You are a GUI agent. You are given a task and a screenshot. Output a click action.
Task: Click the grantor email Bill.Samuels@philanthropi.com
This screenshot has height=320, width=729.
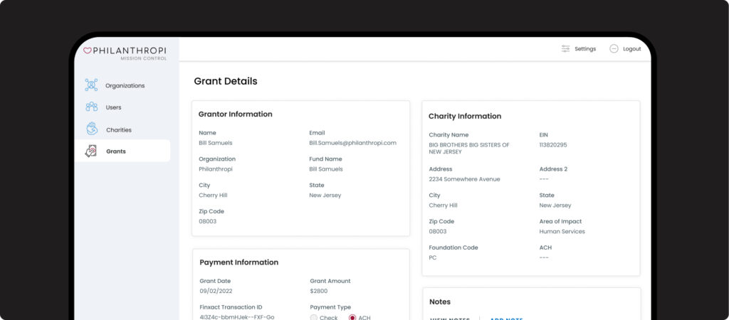pos(352,143)
